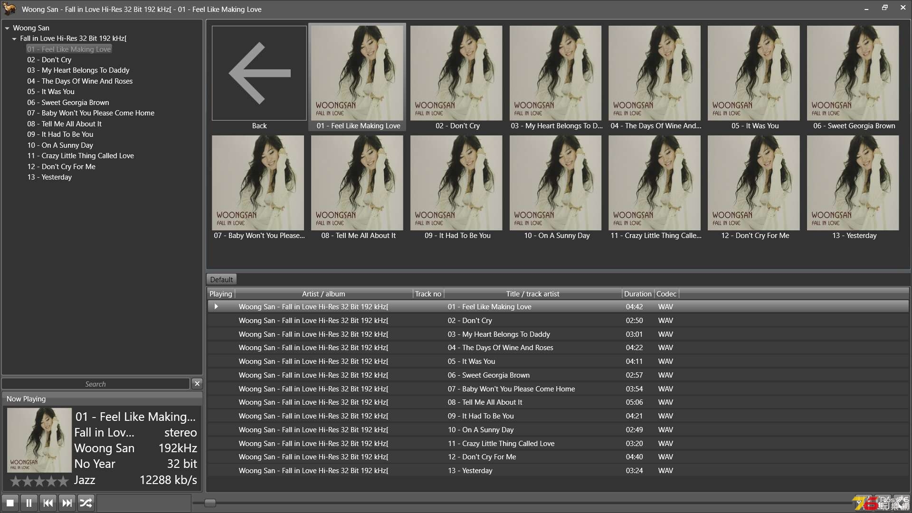Select playlist row 13 - Yesterday

(x=558, y=471)
